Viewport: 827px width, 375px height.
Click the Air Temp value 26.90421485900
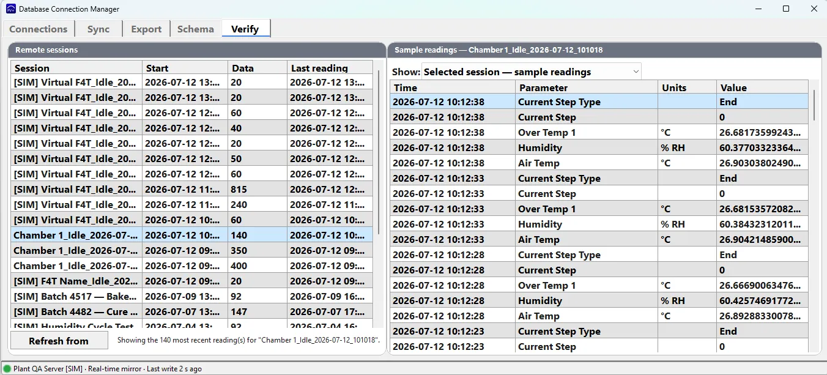point(762,239)
